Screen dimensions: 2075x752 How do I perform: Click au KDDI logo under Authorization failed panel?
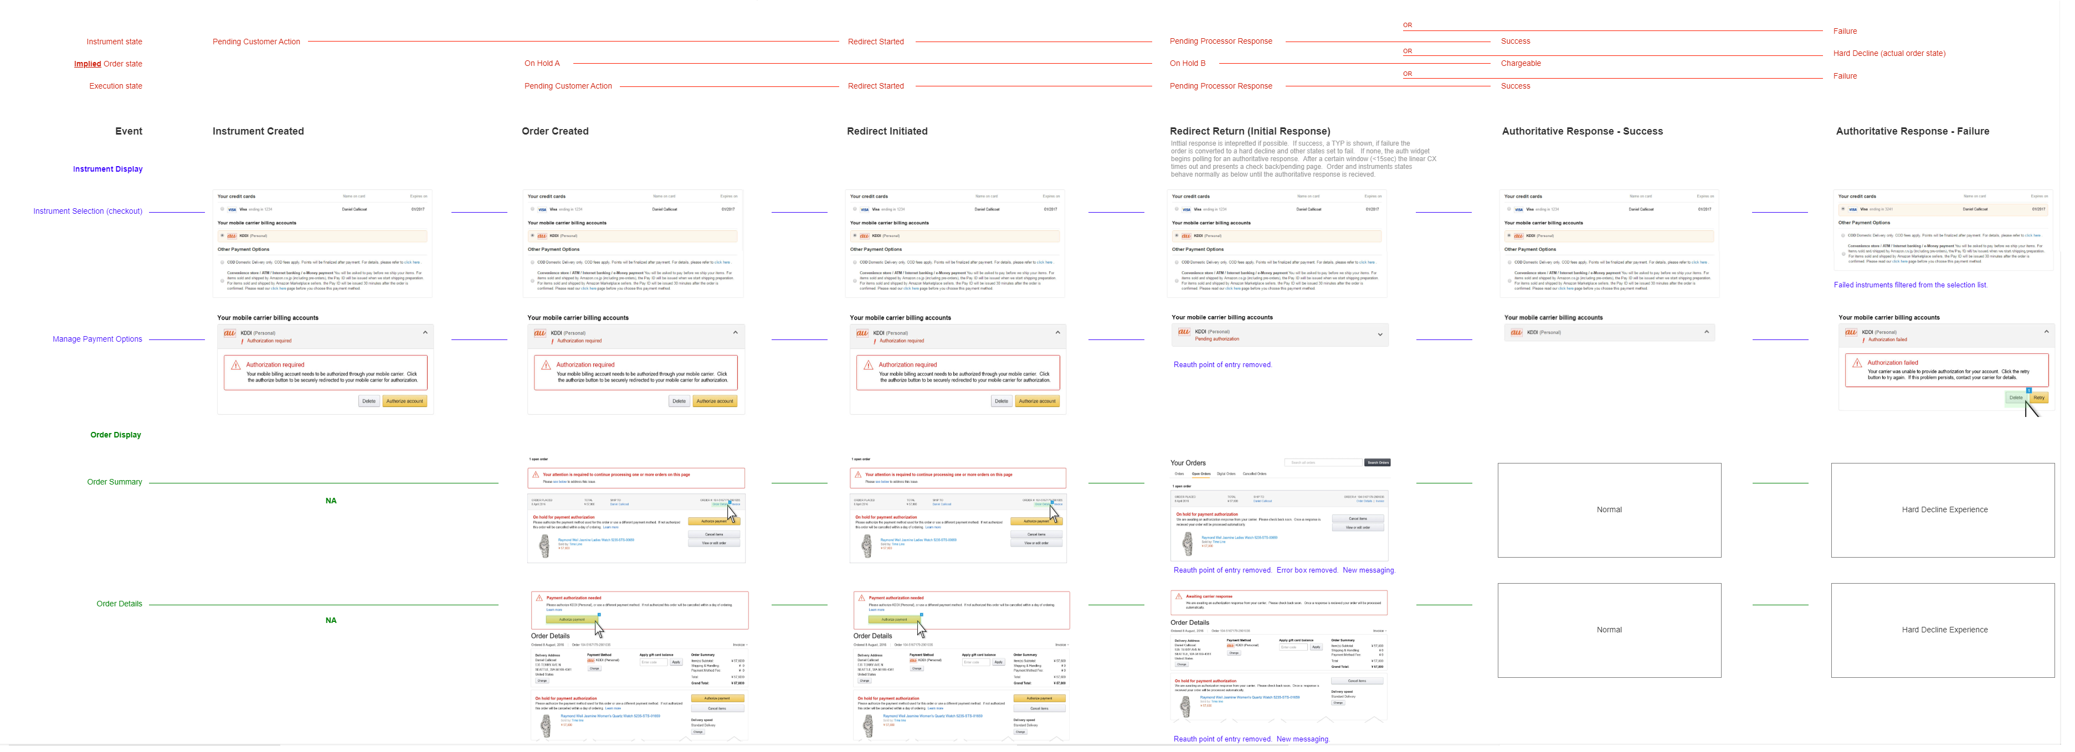point(1850,332)
